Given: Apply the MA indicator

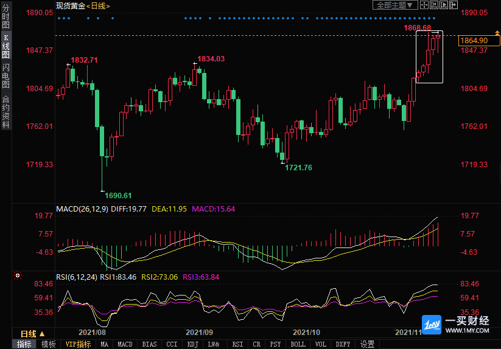Looking at the screenshot, I should click(x=105, y=344).
